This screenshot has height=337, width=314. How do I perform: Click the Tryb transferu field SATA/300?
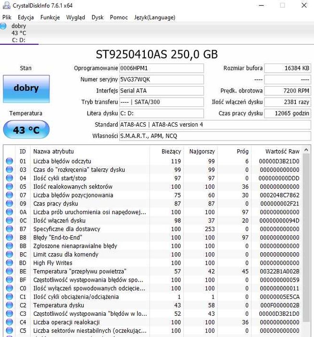(162, 102)
